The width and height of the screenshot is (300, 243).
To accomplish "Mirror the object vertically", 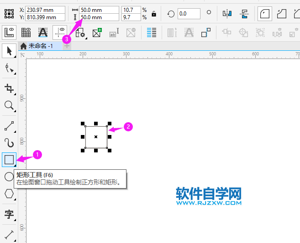I will [x=244, y=14].
